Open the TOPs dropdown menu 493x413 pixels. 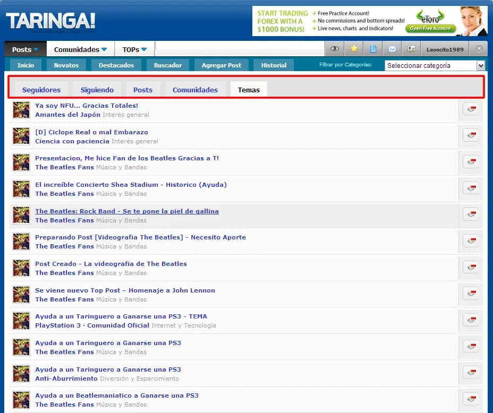pyautogui.click(x=134, y=49)
